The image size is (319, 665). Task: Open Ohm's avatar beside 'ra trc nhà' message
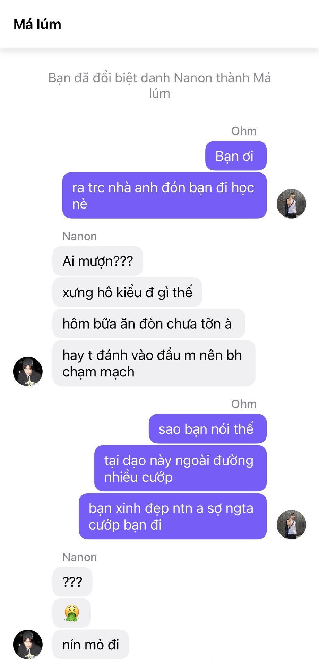[291, 204]
